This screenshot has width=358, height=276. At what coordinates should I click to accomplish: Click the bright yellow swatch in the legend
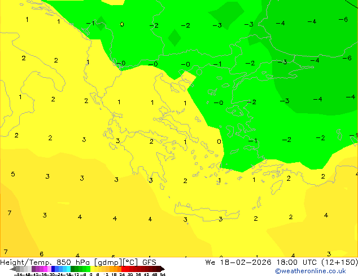(x=93, y=269)
